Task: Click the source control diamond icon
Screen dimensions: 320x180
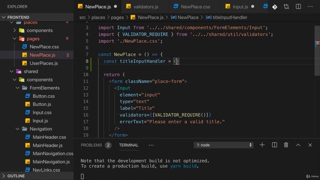Action: (x=274, y=7)
